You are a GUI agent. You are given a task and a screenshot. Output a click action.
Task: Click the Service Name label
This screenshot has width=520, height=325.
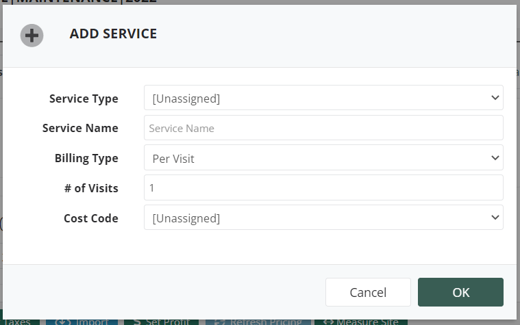coord(80,128)
